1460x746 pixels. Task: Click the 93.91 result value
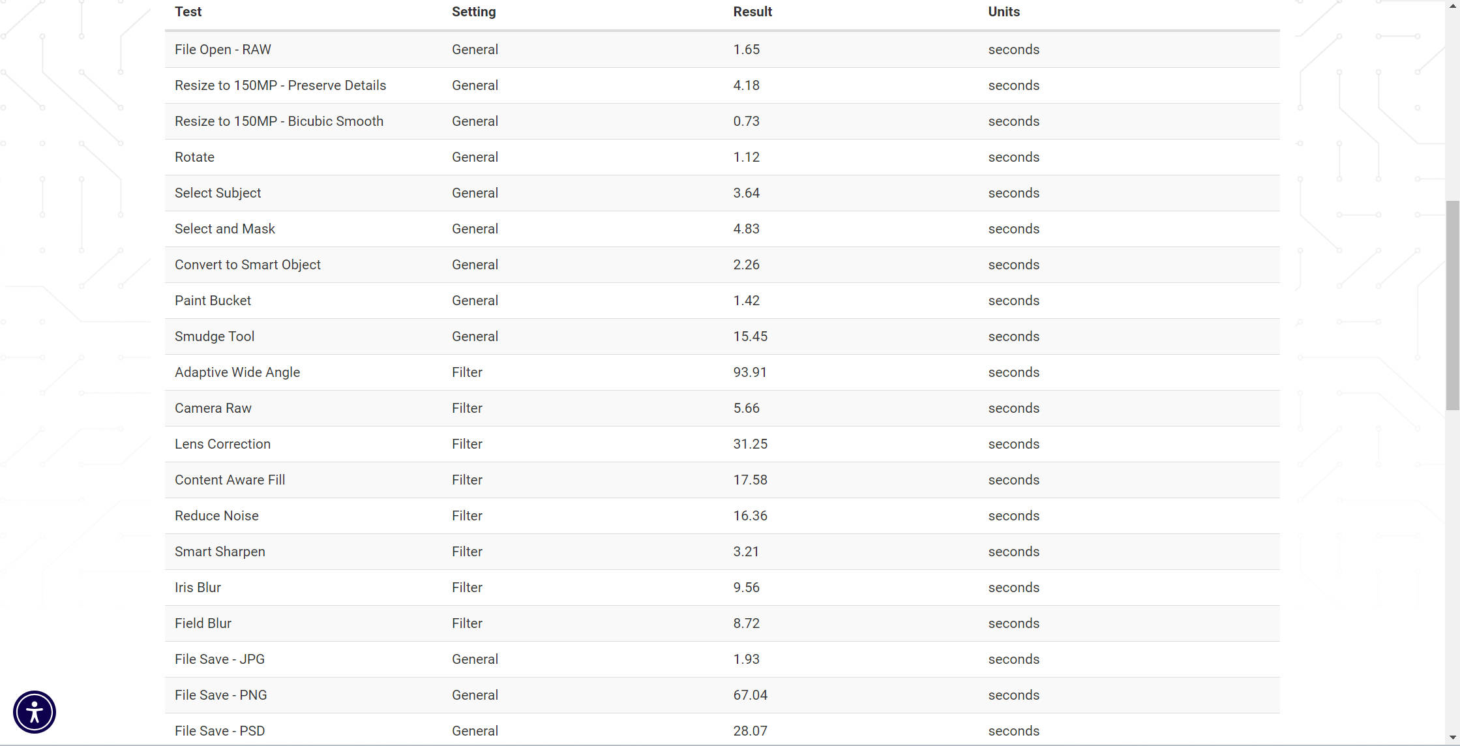tap(749, 372)
